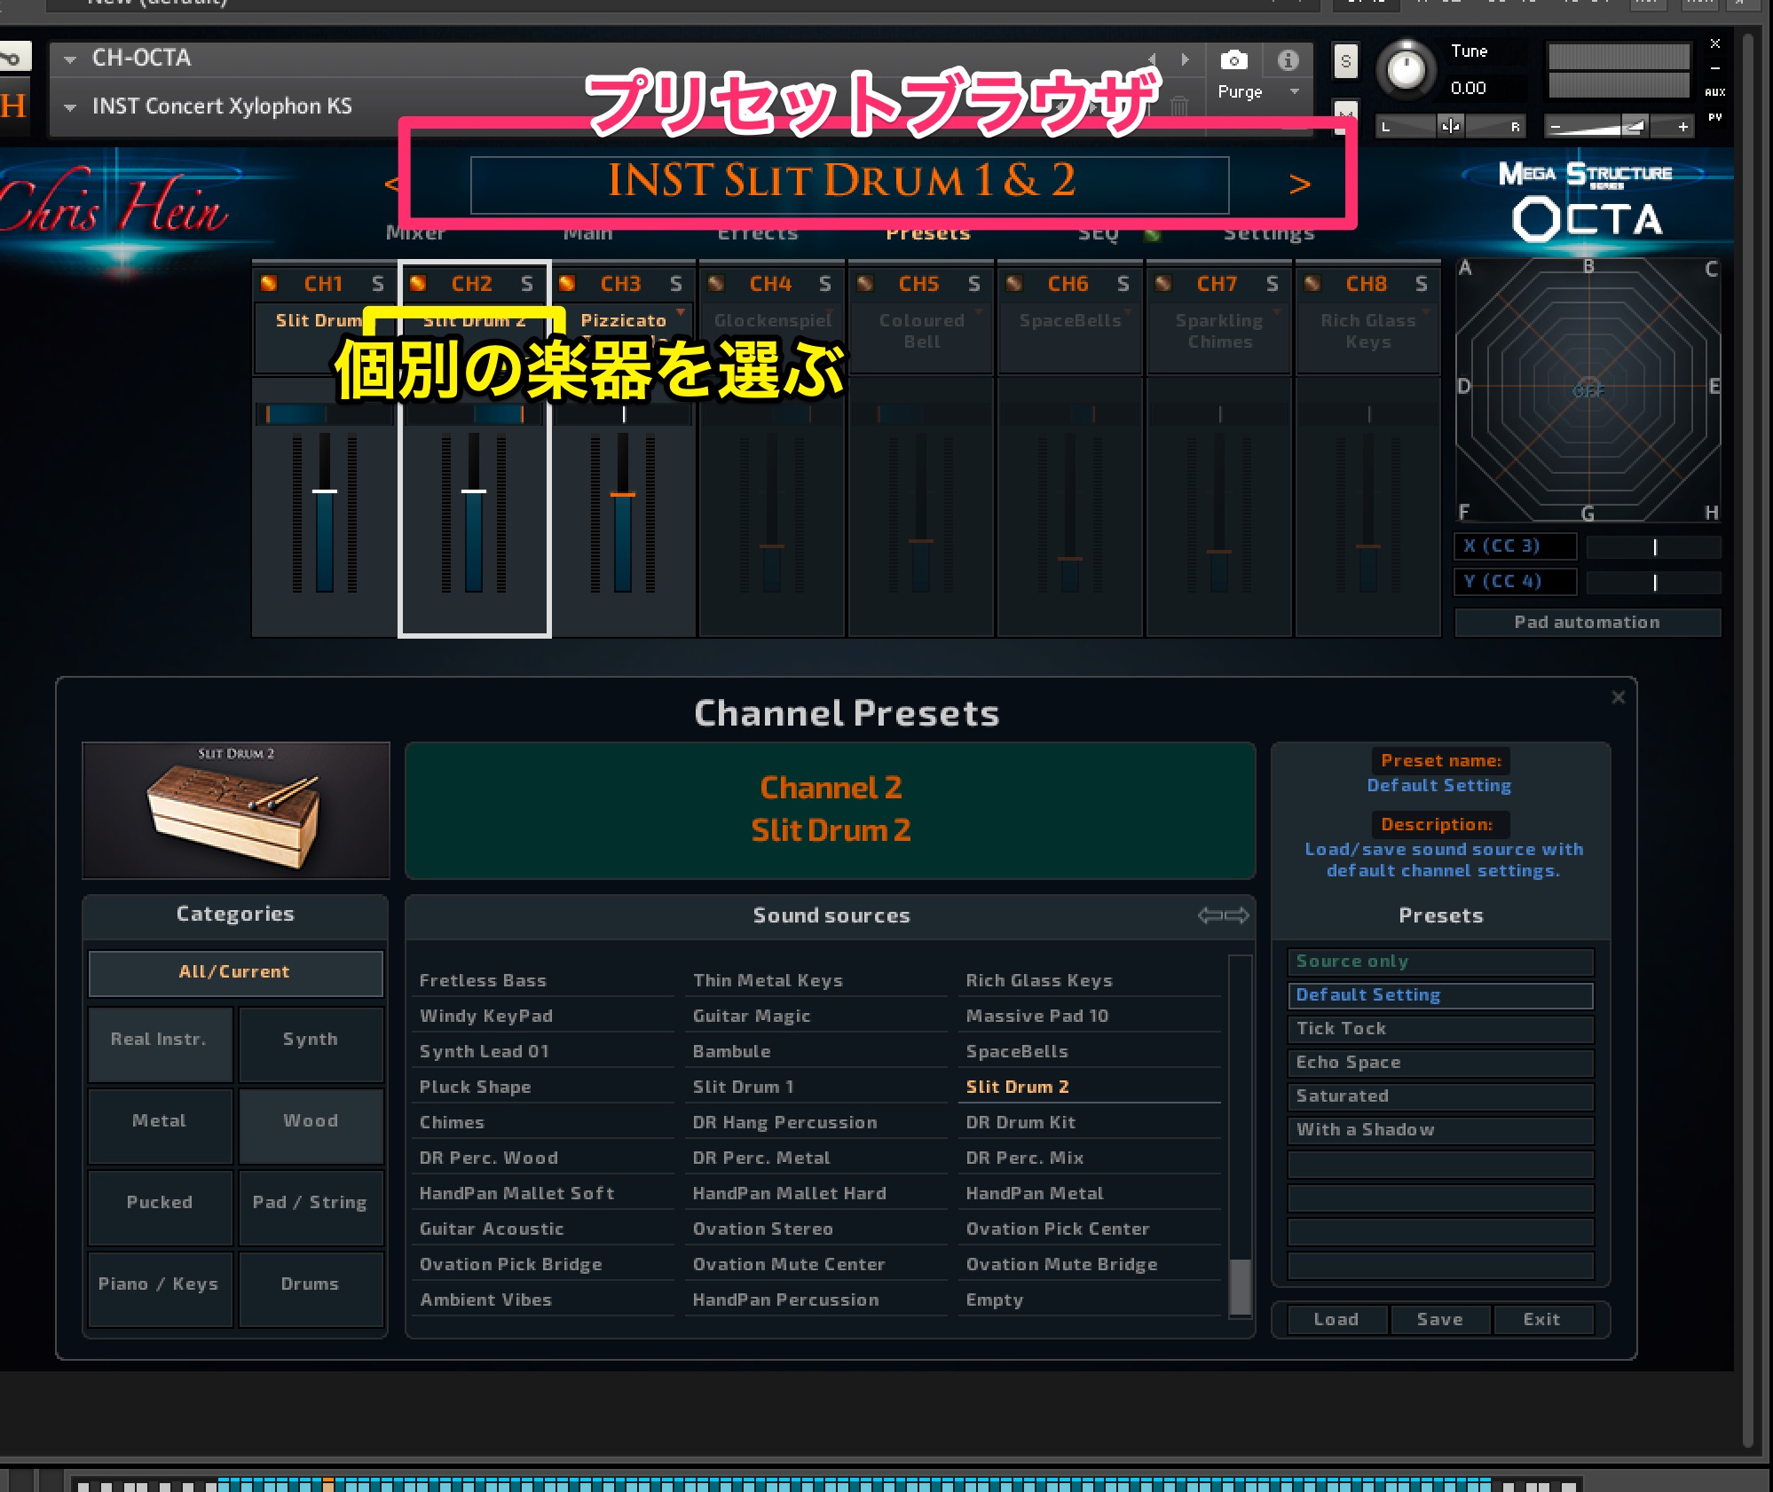Click the CH1 power LED icon

click(x=269, y=284)
